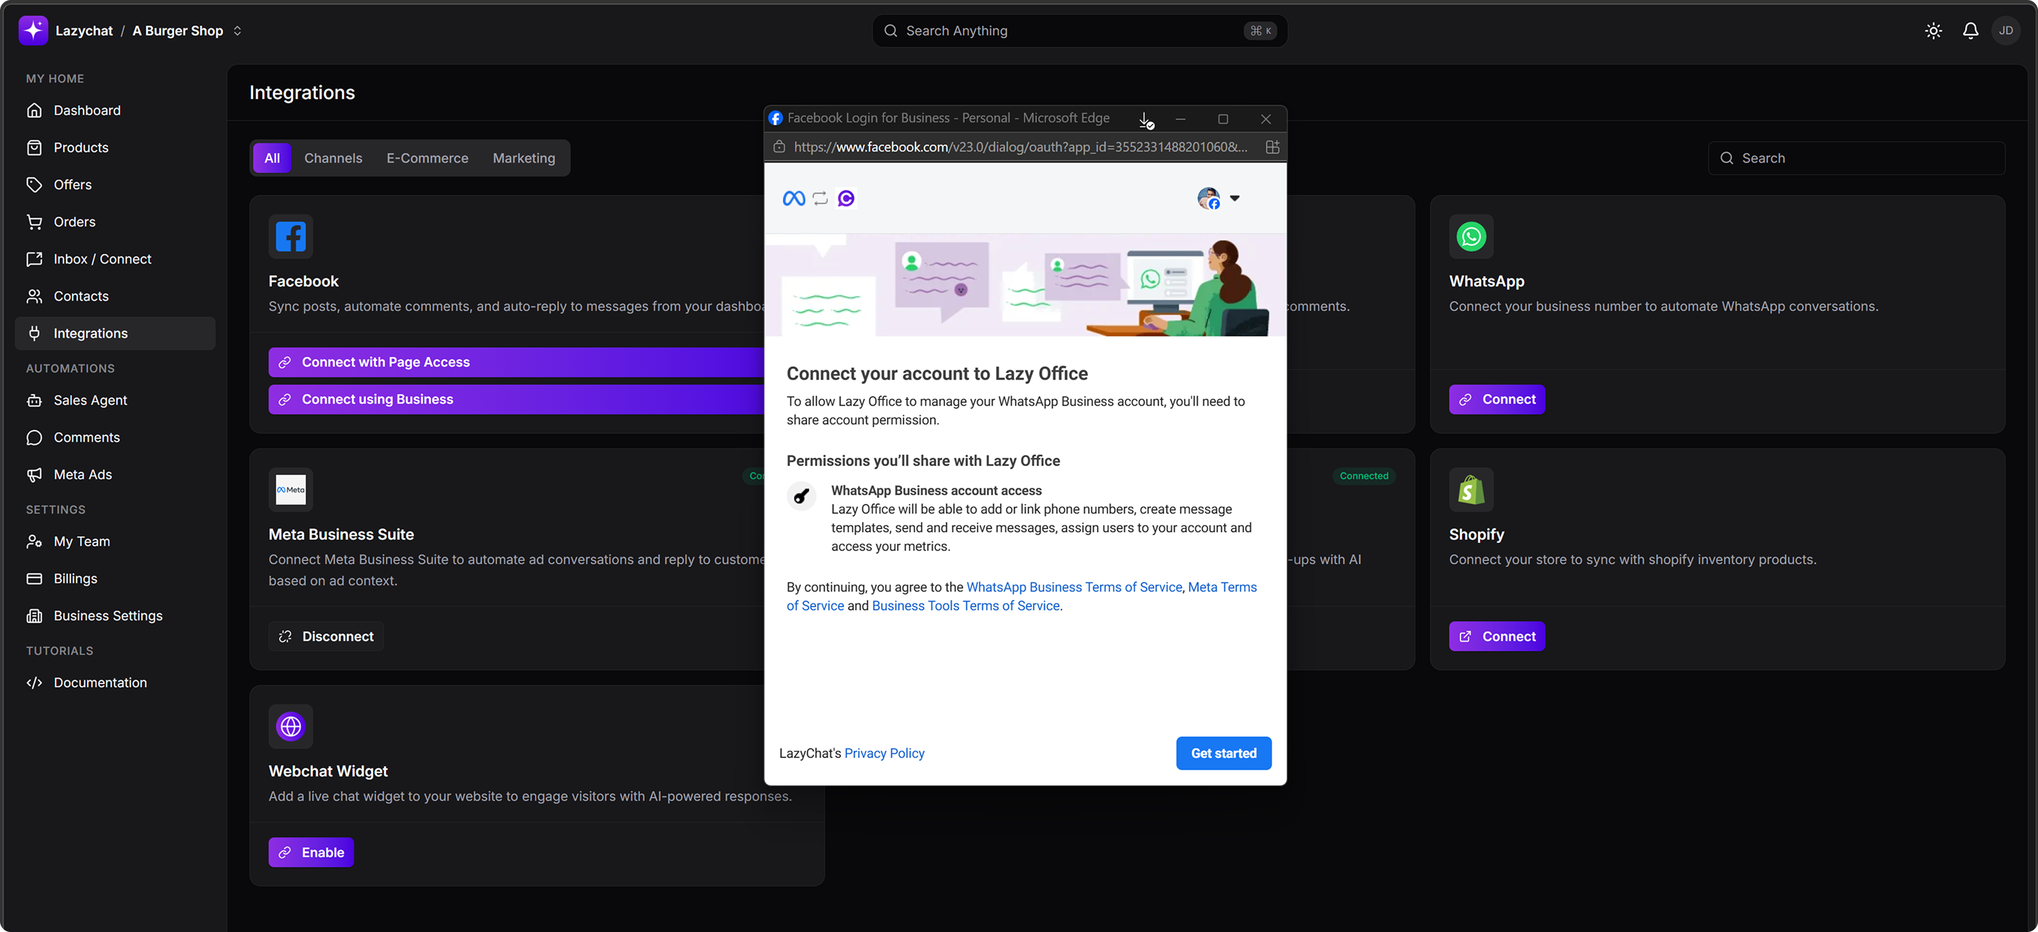
Task: Open the notifications bell icon
Action: 1970,31
